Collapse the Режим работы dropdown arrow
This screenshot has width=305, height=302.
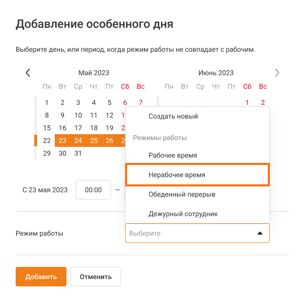[260, 233]
